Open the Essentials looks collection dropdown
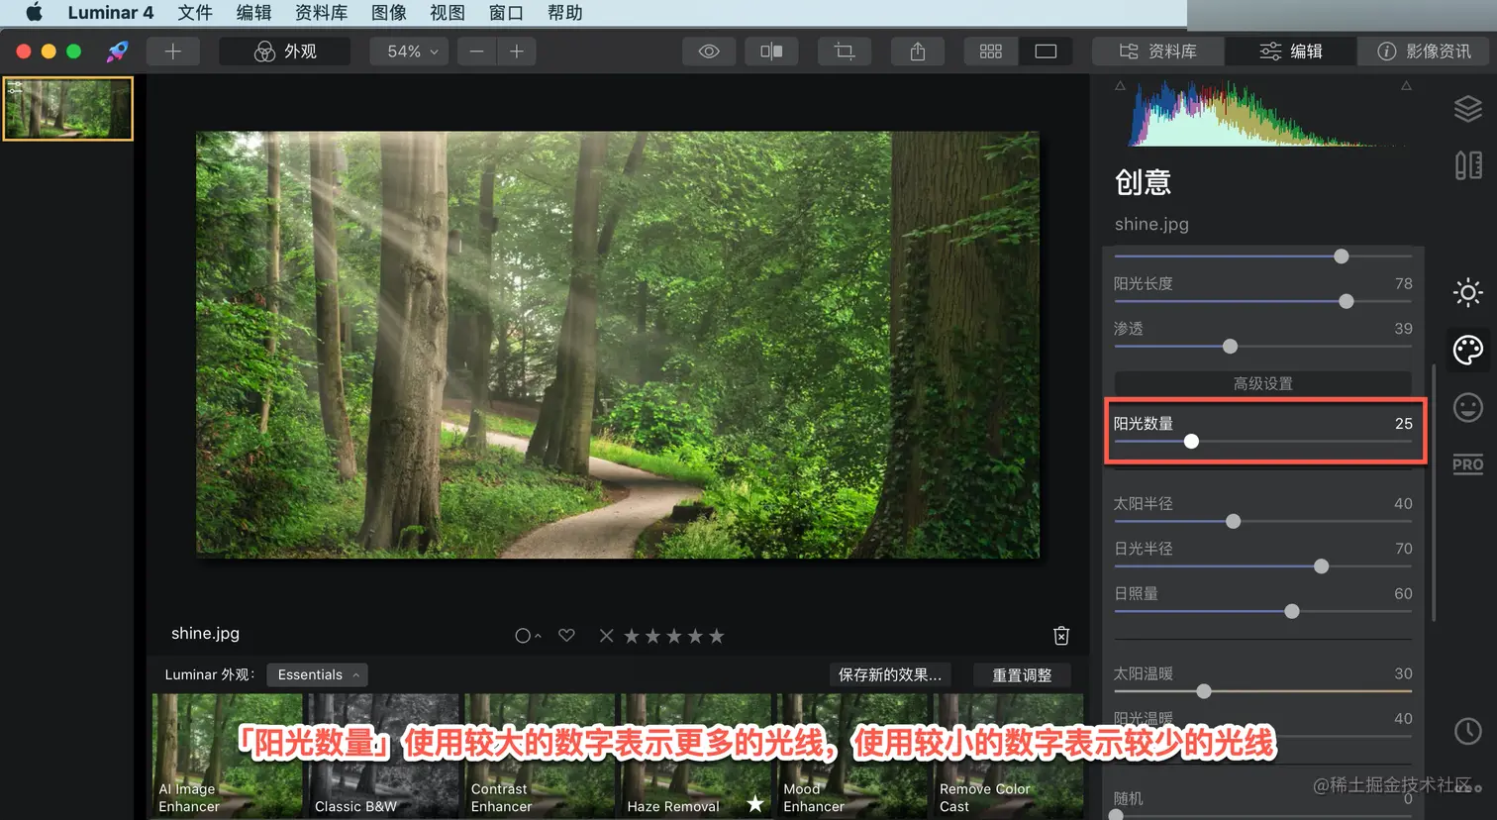The image size is (1497, 820). click(317, 674)
